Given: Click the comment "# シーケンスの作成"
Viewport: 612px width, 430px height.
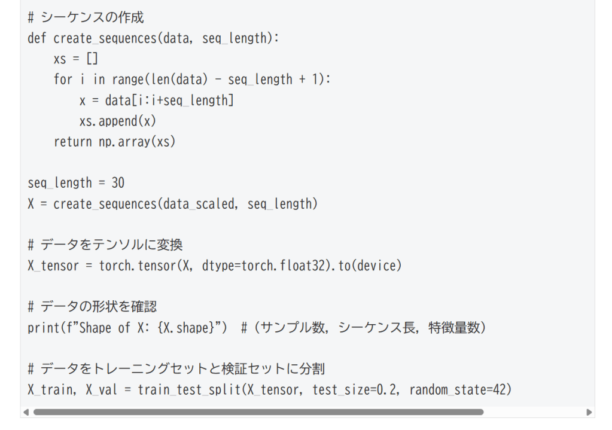Looking at the screenshot, I should pos(86,17).
